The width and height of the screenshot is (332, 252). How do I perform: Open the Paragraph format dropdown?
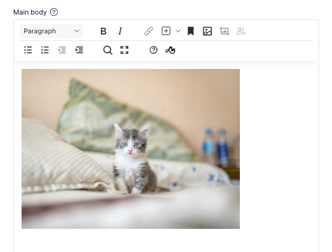pyautogui.click(x=51, y=31)
